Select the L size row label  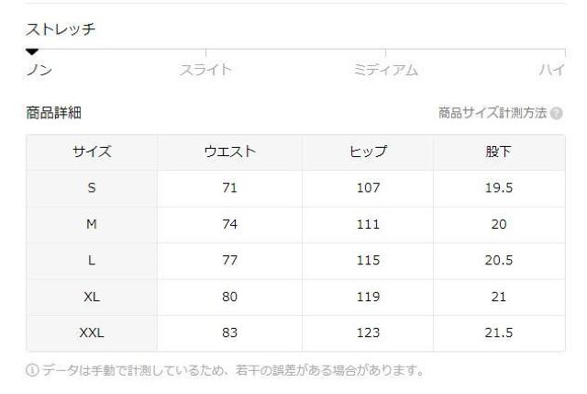pyautogui.click(x=92, y=260)
